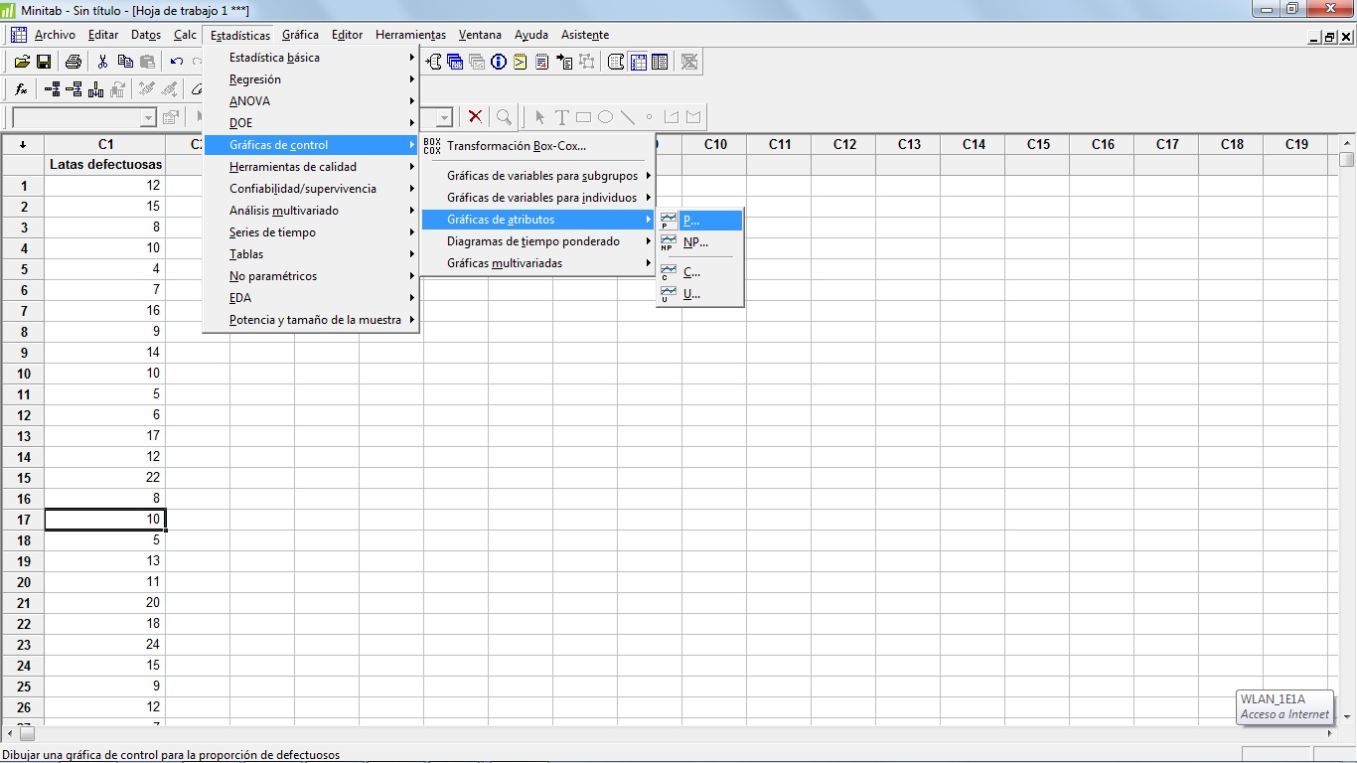The height and width of the screenshot is (763, 1357).
Task: Select U... control chart option
Action: [x=700, y=294]
